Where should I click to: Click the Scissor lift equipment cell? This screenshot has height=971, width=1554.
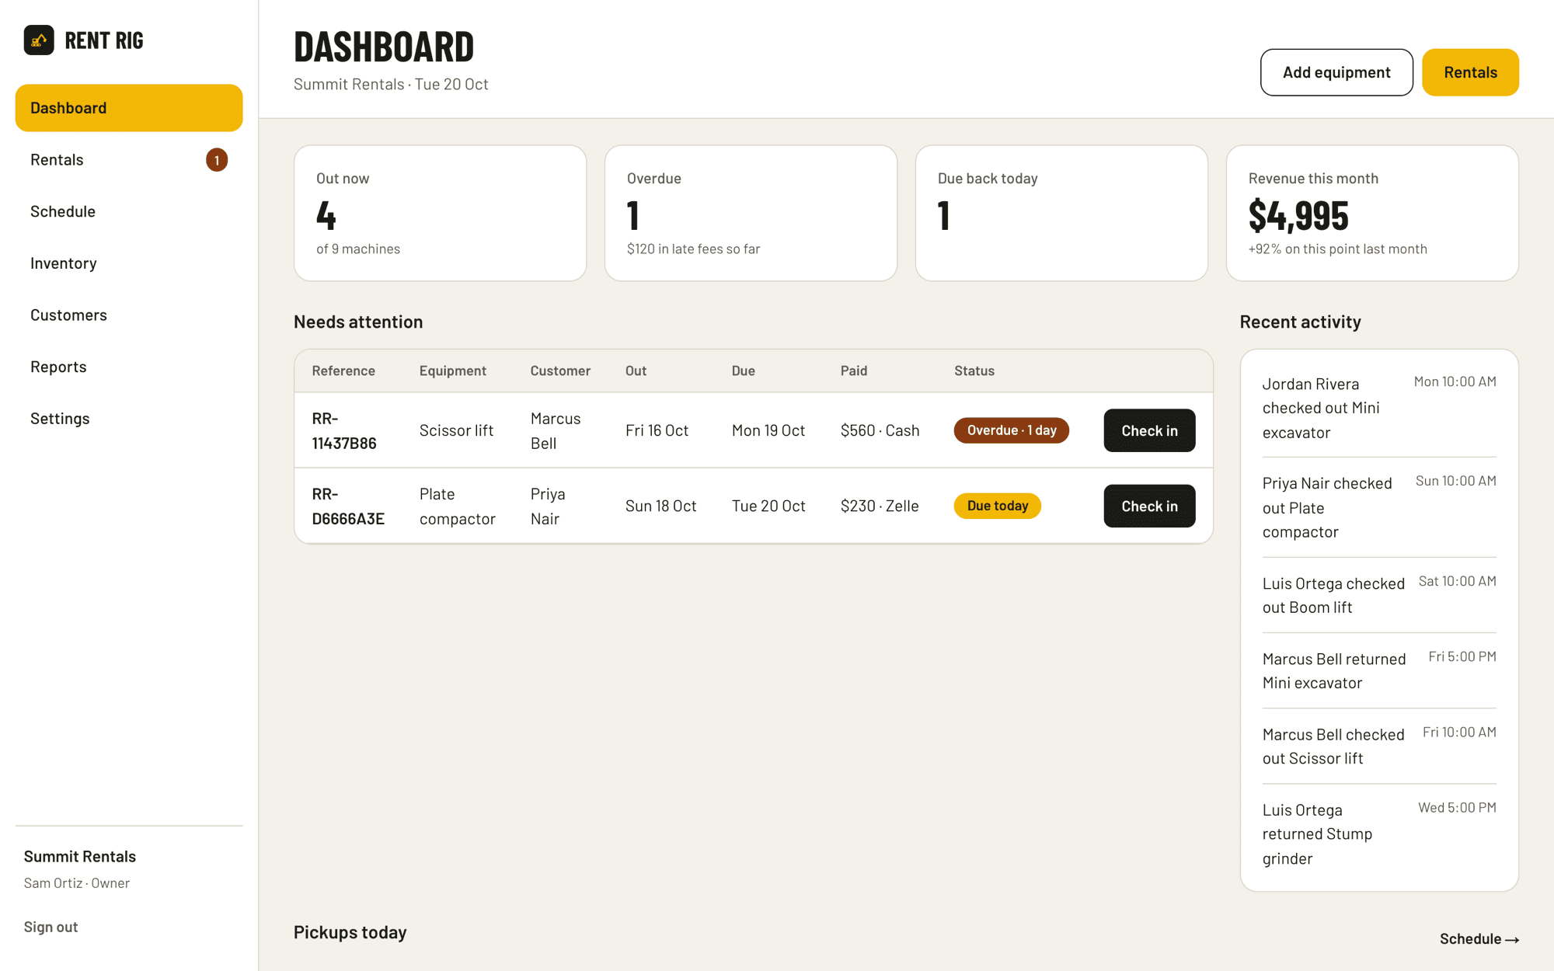click(456, 430)
